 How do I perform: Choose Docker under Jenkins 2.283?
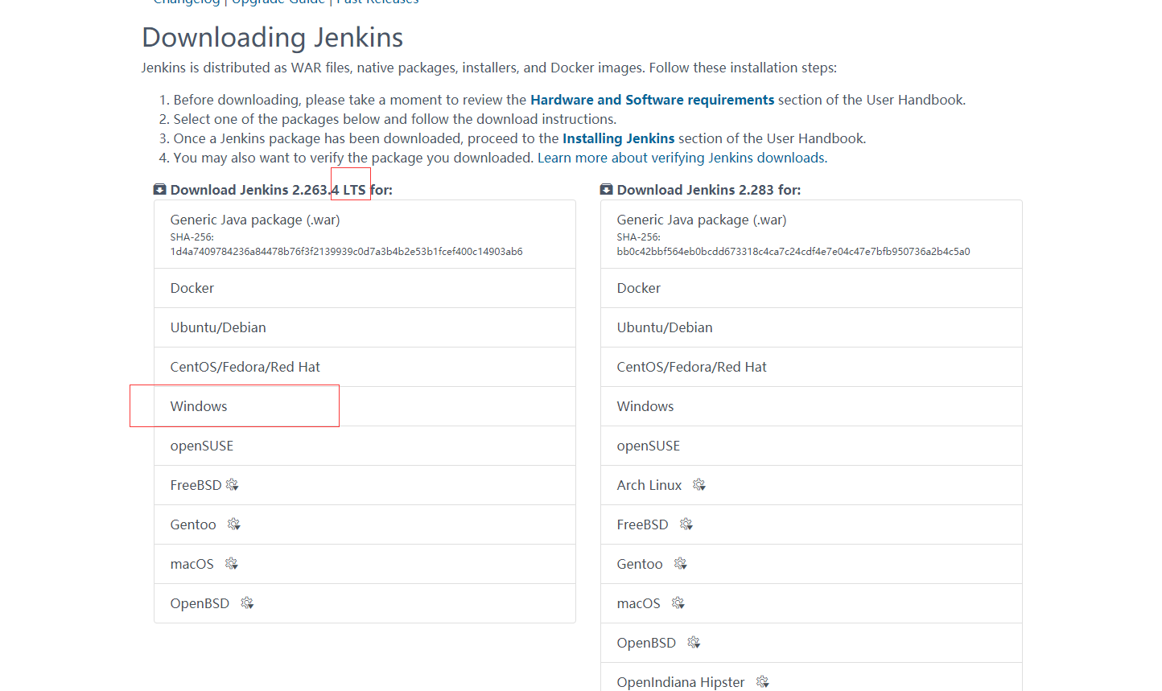[x=811, y=288]
